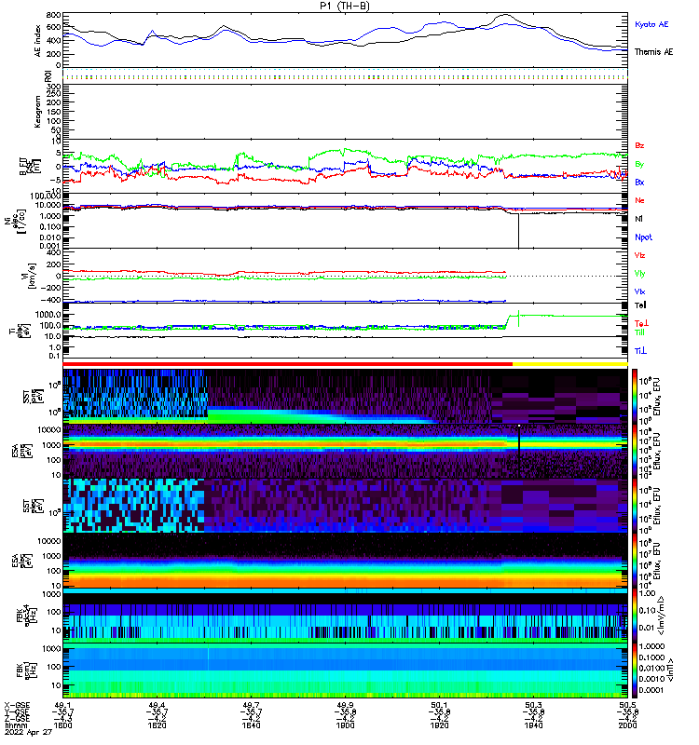
Task: Click the "50.3" X-GSE value
Action: click(x=533, y=705)
